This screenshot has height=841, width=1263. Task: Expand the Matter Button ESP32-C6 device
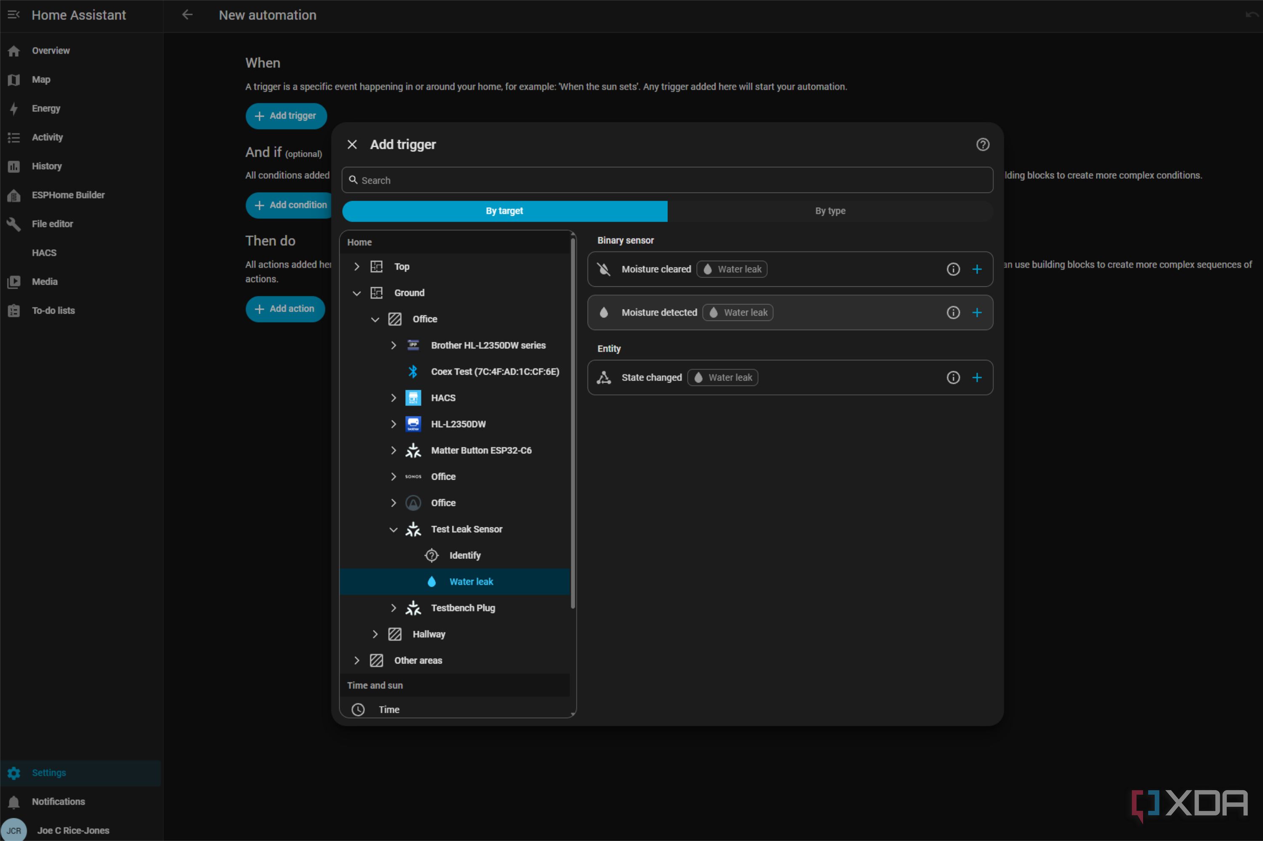394,450
